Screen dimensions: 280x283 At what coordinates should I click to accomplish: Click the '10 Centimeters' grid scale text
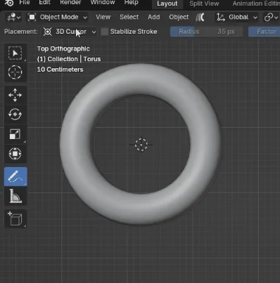point(60,70)
